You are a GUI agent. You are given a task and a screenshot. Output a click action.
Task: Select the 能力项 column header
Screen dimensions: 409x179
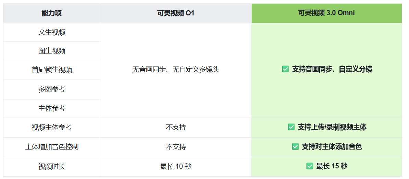coord(52,13)
